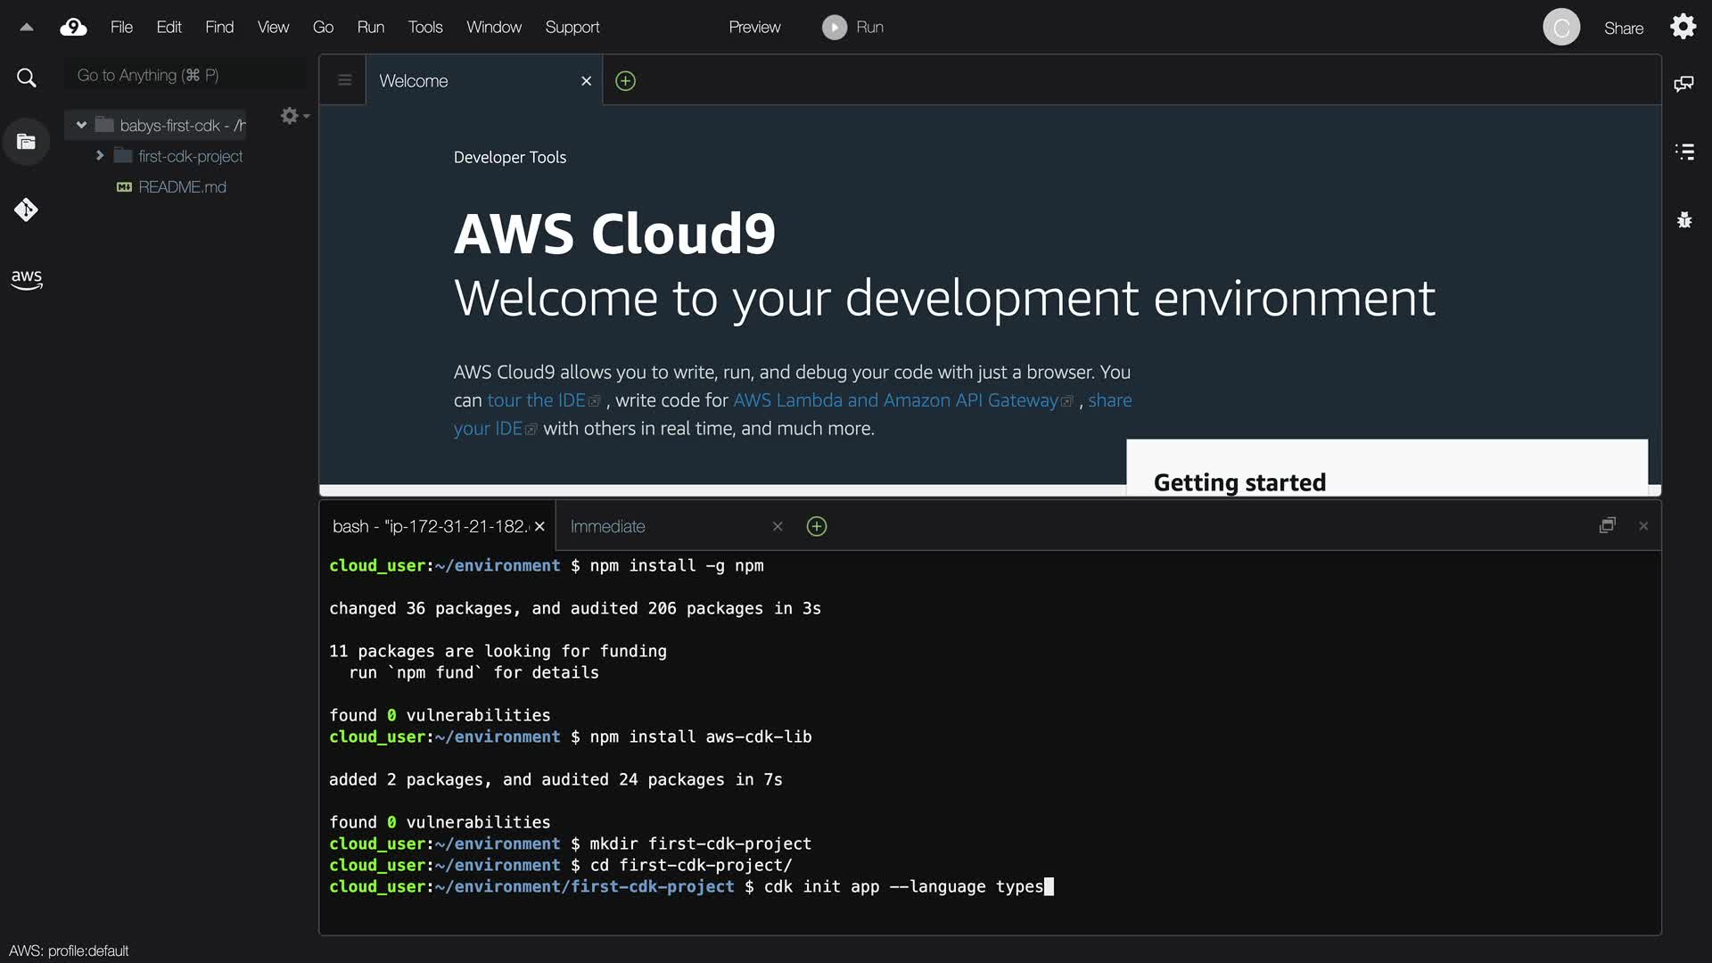Open the Tools menu
Screen dimensions: 1712x963
click(x=424, y=28)
